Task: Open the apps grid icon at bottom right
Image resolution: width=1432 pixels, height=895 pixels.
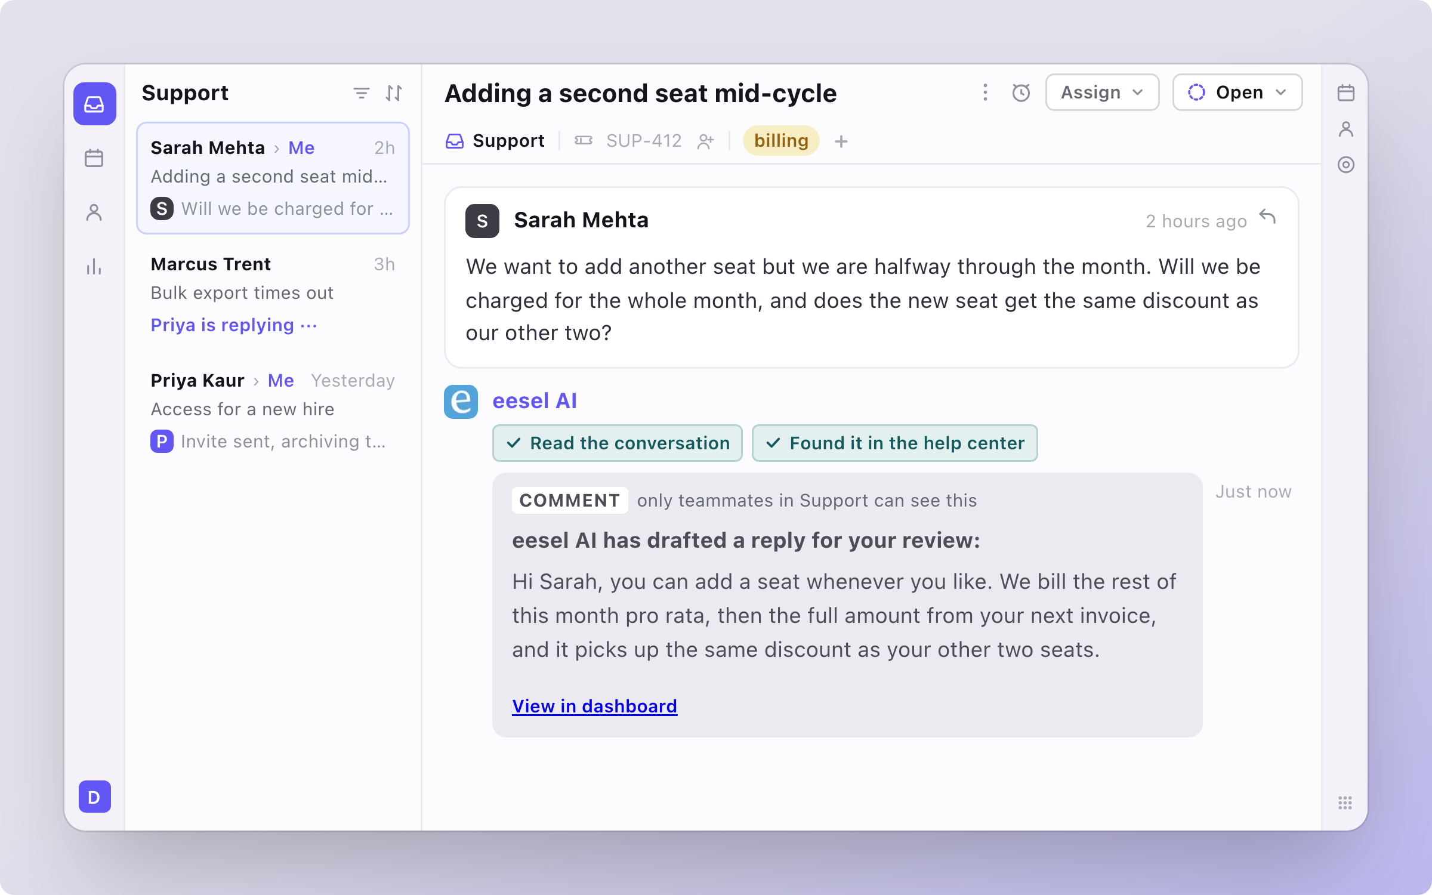Action: pos(1345,803)
